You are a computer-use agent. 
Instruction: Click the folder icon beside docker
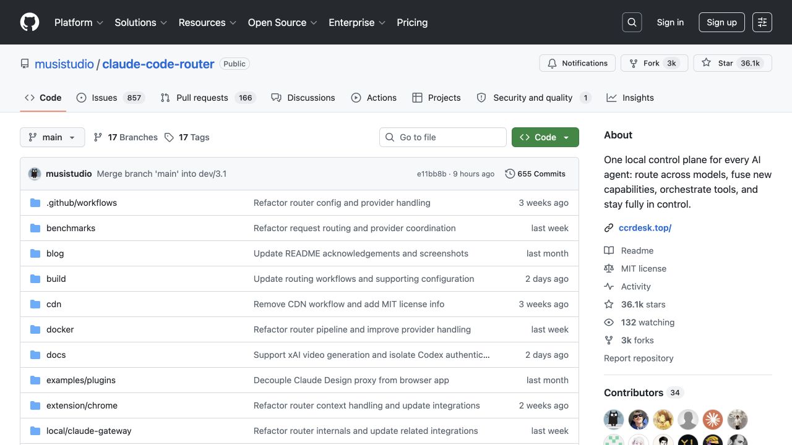35,329
